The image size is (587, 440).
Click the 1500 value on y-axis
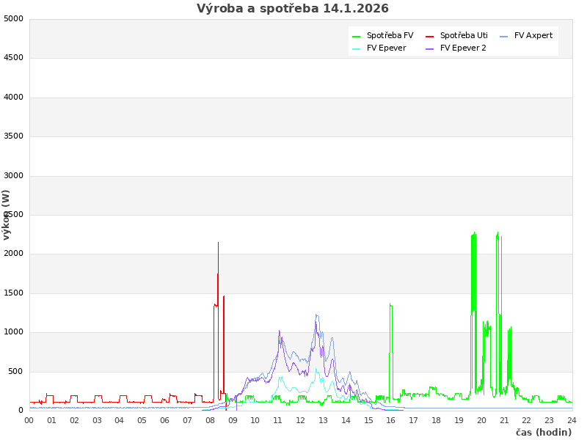click(x=13, y=293)
